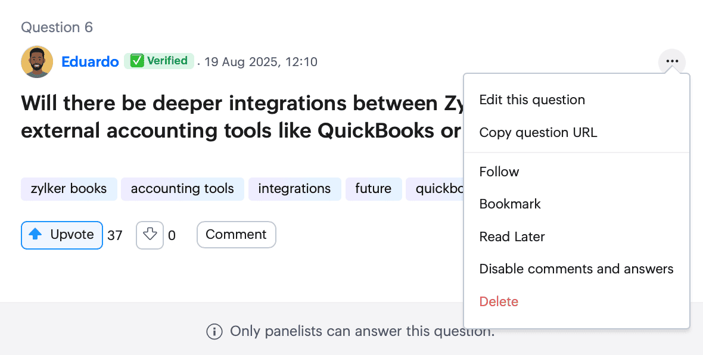Click the downvote arrow icon
The width and height of the screenshot is (703, 355).
coord(150,235)
